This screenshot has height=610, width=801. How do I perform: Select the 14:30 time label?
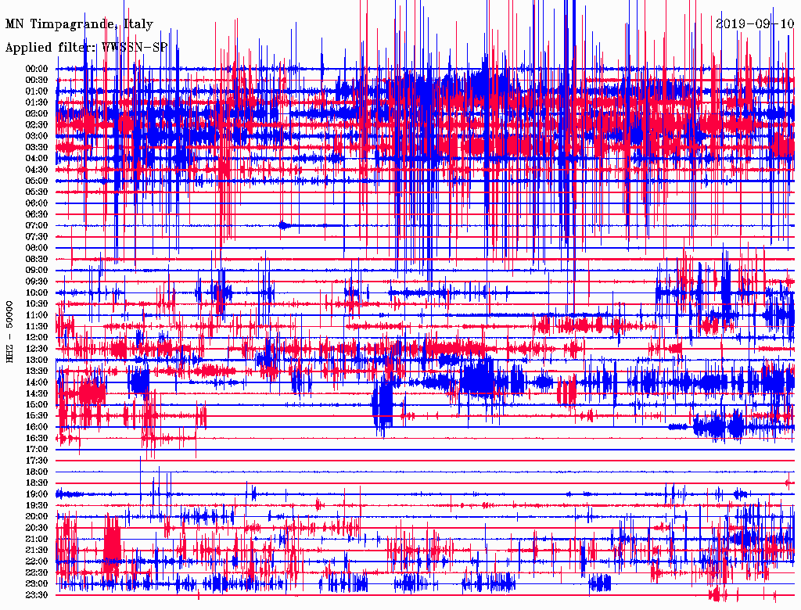[x=37, y=393]
